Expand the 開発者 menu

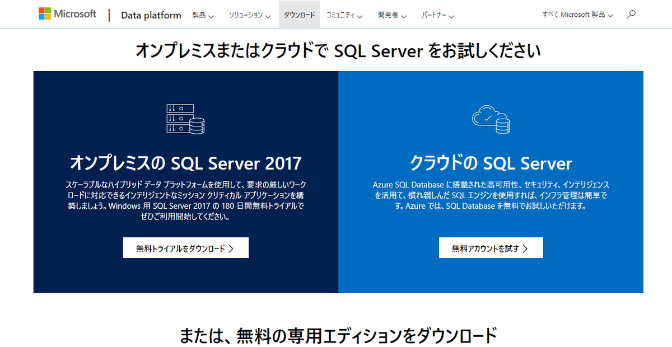click(392, 15)
